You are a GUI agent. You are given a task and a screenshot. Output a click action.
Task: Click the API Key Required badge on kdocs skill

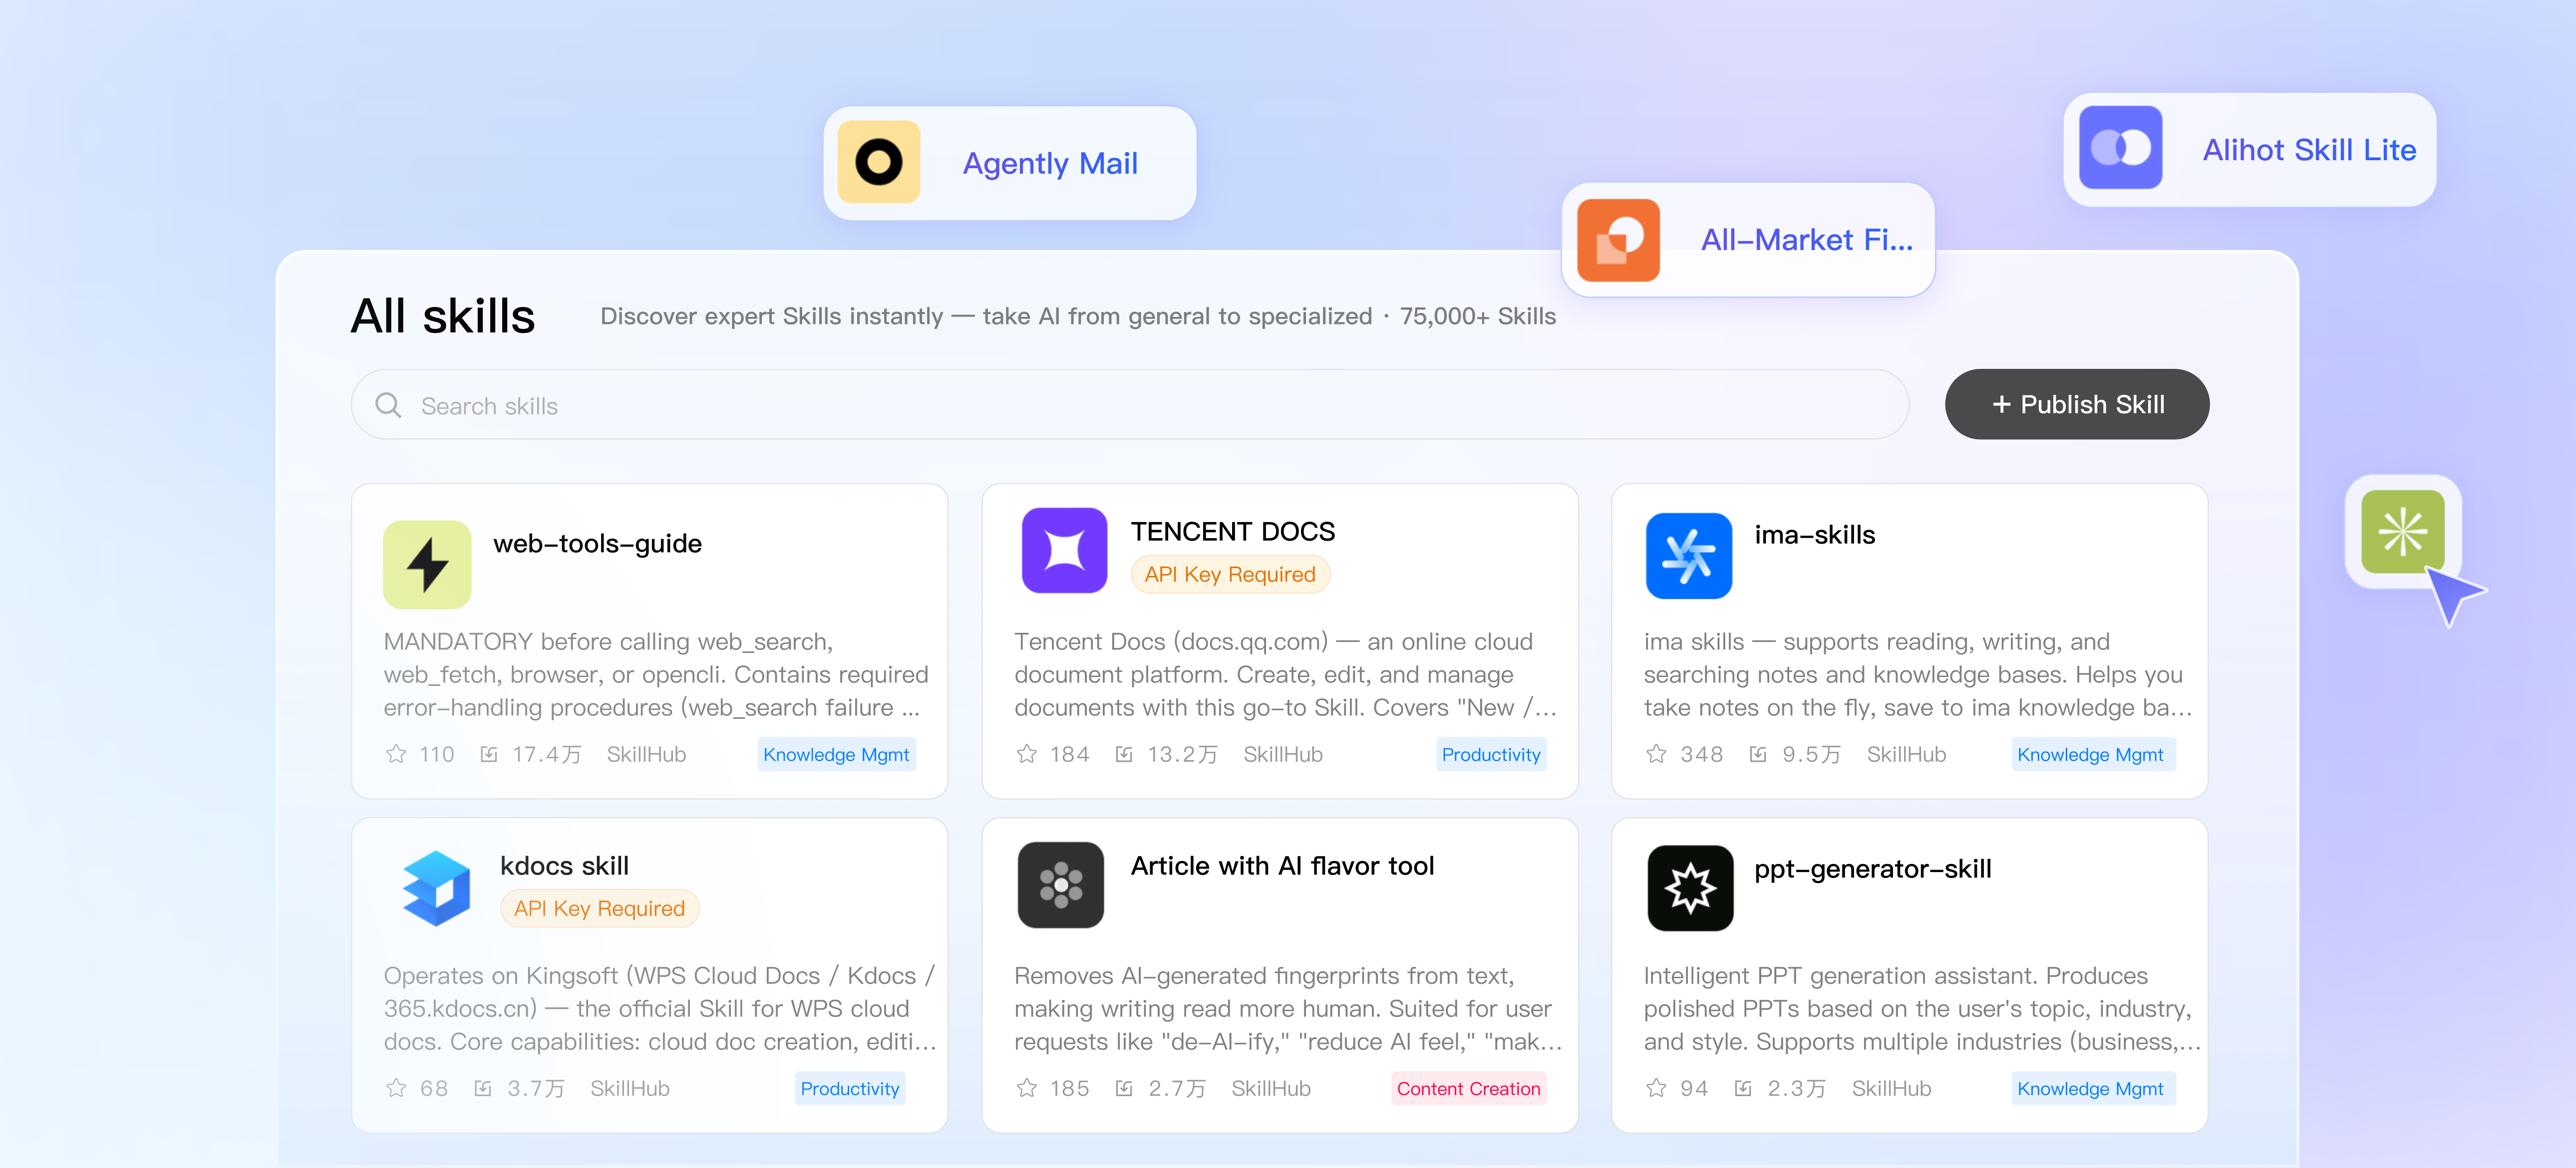pos(599,908)
